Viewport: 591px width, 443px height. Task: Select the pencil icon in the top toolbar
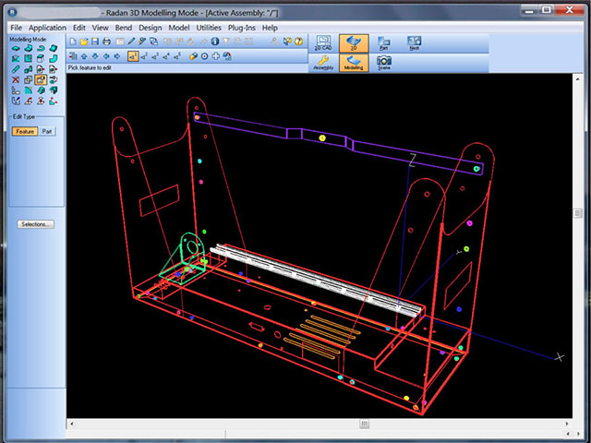(x=131, y=42)
